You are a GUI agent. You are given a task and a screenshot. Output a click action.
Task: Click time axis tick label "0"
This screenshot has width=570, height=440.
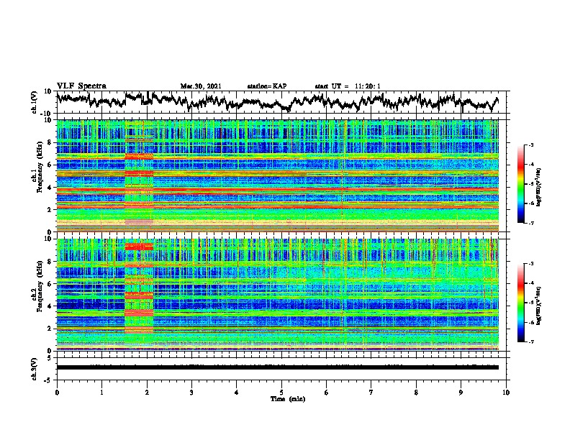[57, 393]
